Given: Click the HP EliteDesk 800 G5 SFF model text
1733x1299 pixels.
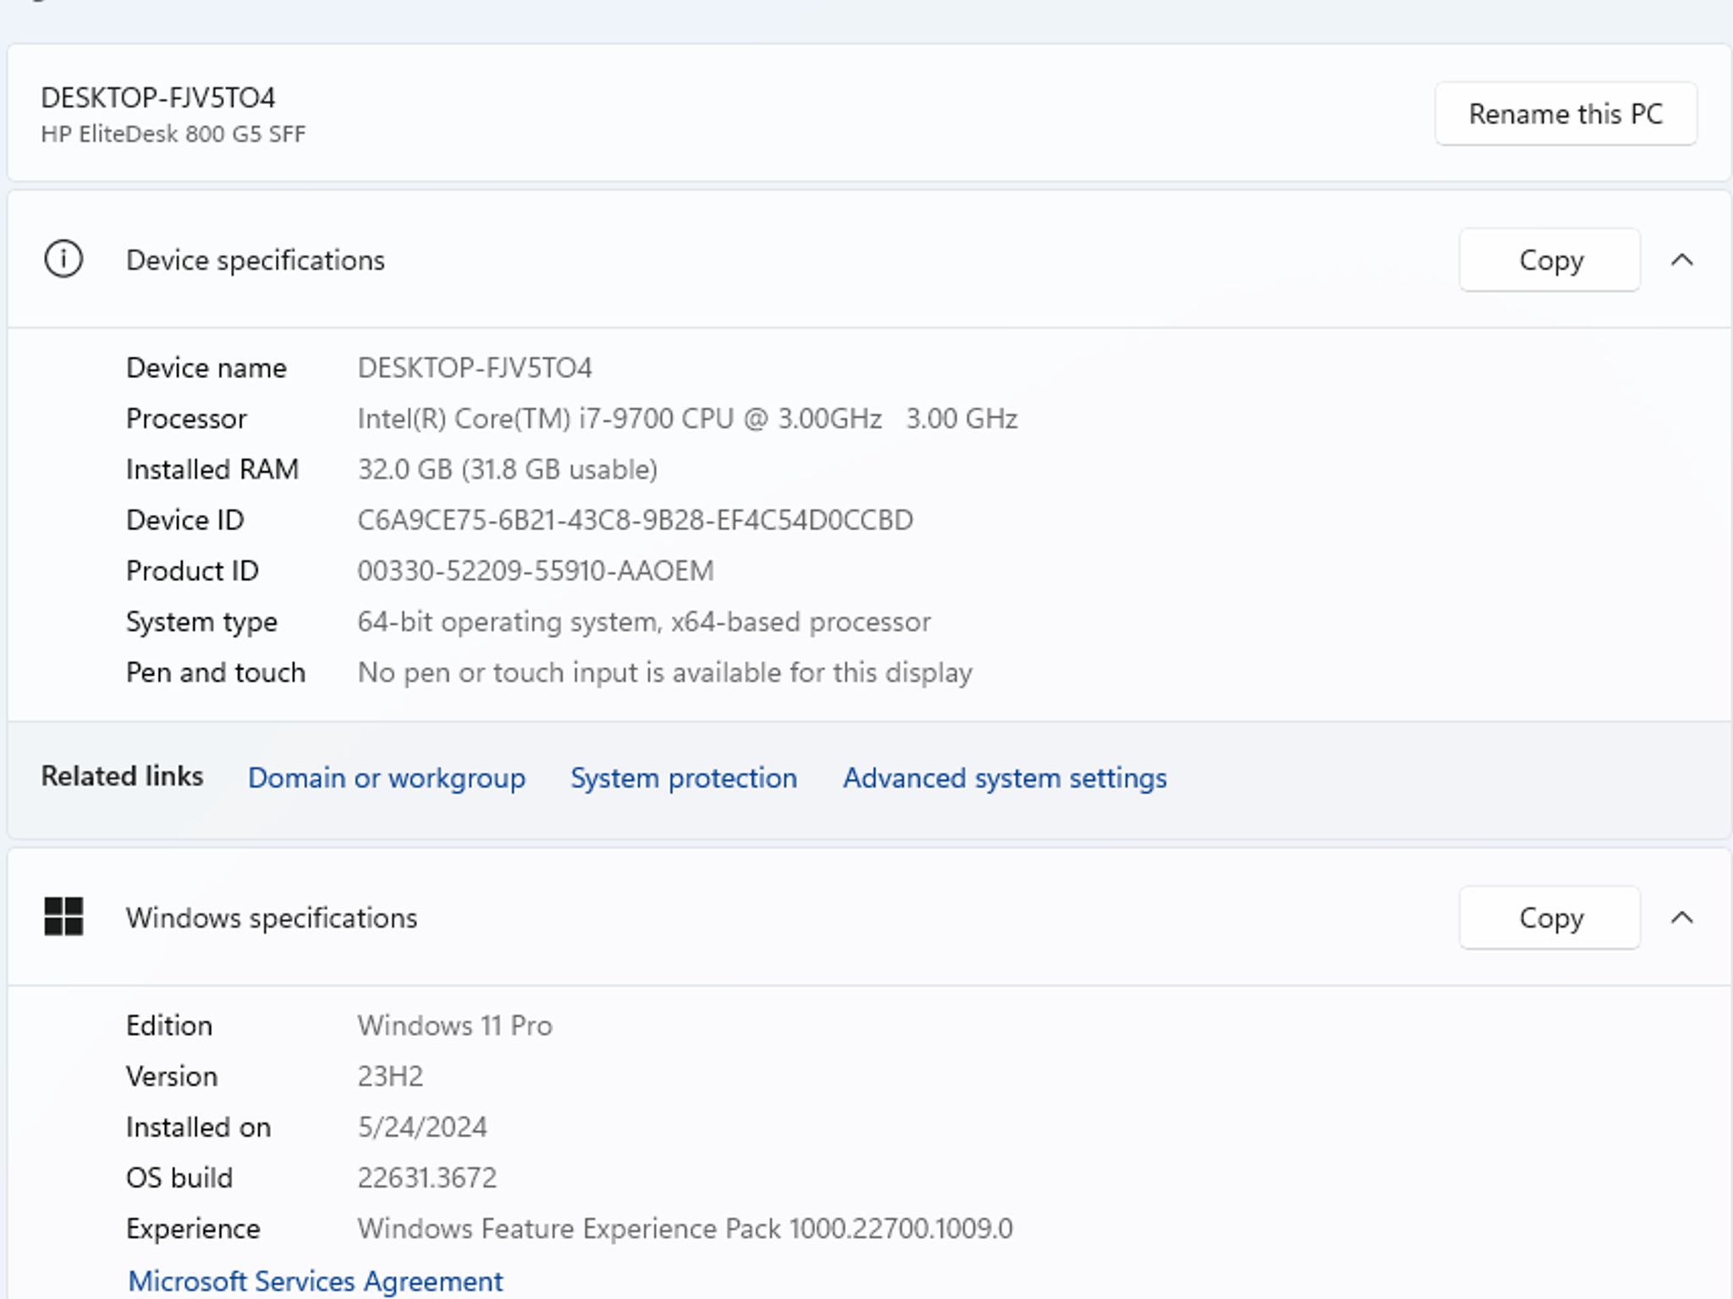Looking at the screenshot, I should tap(173, 134).
